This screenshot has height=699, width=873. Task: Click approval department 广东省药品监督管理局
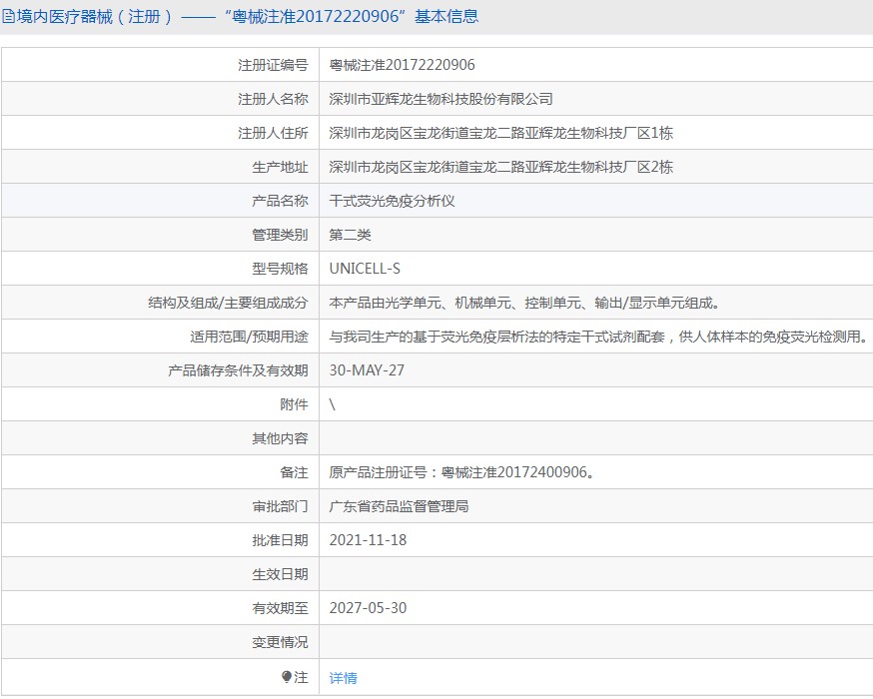(x=399, y=506)
